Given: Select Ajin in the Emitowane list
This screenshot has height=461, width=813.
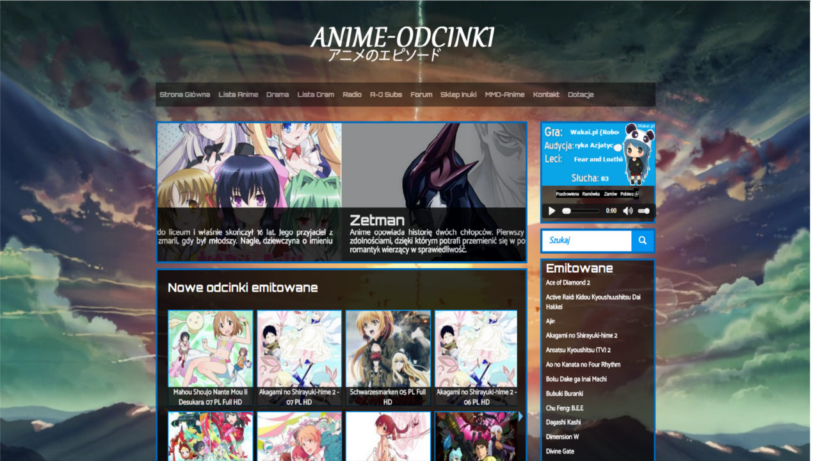Looking at the screenshot, I should (x=551, y=321).
